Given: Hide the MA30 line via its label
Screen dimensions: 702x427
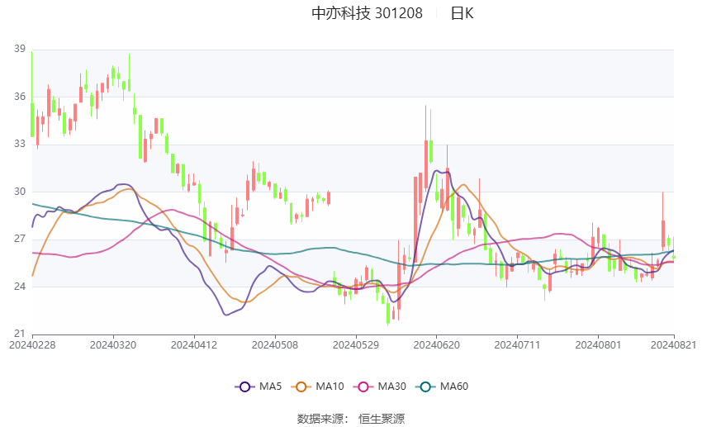Looking at the screenshot, I should tap(392, 387).
